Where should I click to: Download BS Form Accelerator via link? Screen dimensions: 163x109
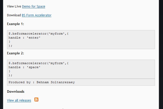tap(37, 15)
